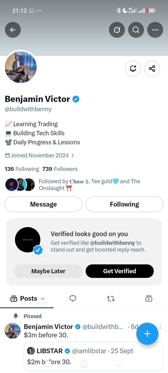Image resolution: width=168 pixels, height=373 pixels.
Task: Select the Posts tab
Action: pyautogui.click(x=27, y=298)
